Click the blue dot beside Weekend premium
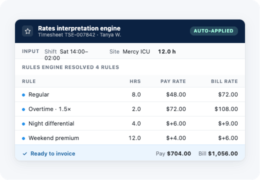The image size is (260, 180). tap(23, 138)
